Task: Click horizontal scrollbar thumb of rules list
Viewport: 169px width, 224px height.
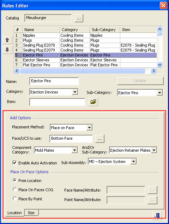Action: pos(83,71)
